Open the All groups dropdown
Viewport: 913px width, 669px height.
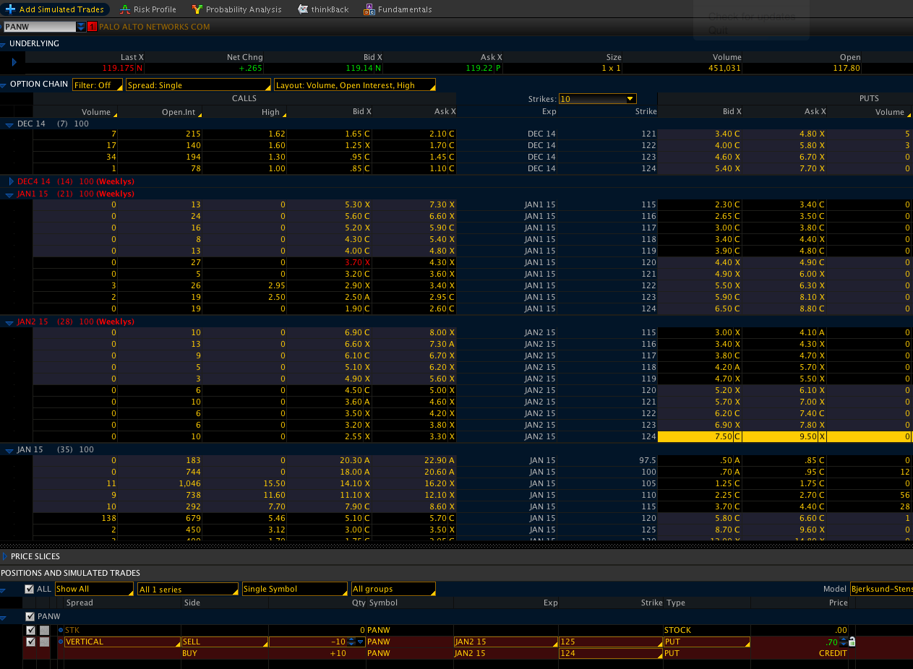(x=393, y=589)
